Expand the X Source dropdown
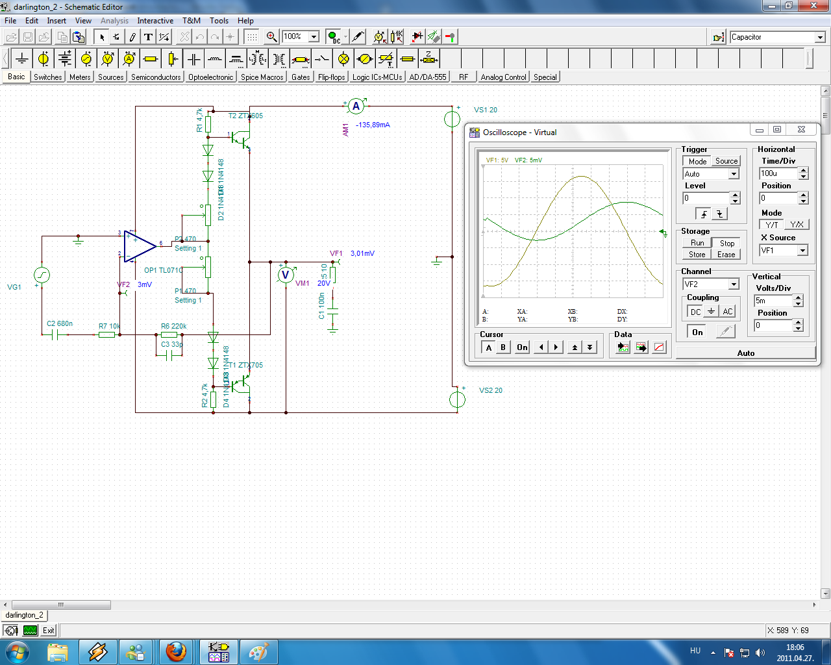Screen dimensions: 831x665 [x=802, y=251]
